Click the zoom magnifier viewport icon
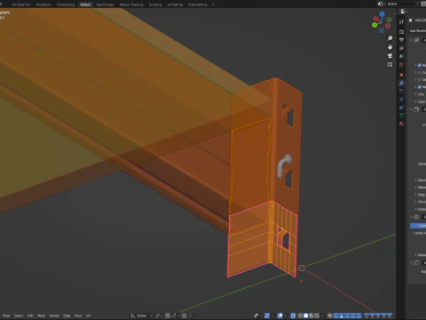426x320 pixels. [390, 38]
